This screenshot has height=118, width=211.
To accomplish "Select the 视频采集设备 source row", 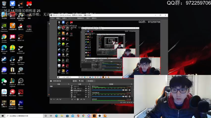I will pos(80,90).
